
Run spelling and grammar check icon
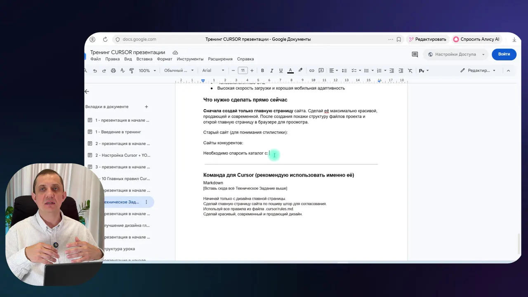click(123, 71)
